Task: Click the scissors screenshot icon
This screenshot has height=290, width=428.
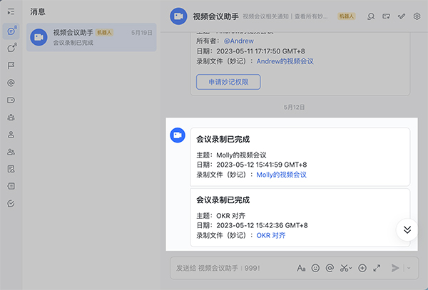Action: 345,269
